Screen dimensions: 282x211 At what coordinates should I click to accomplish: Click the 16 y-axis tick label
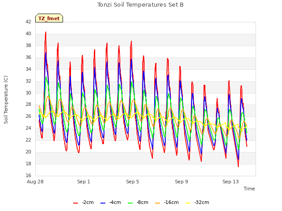(x=28, y=175)
